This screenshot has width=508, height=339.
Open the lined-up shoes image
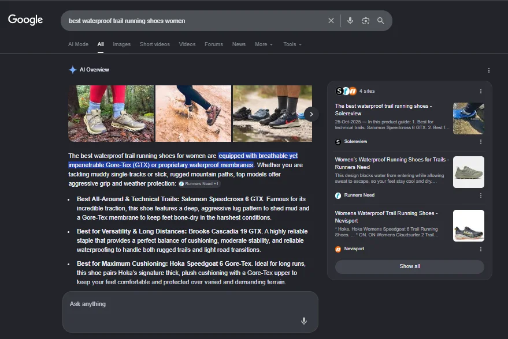[272, 114]
